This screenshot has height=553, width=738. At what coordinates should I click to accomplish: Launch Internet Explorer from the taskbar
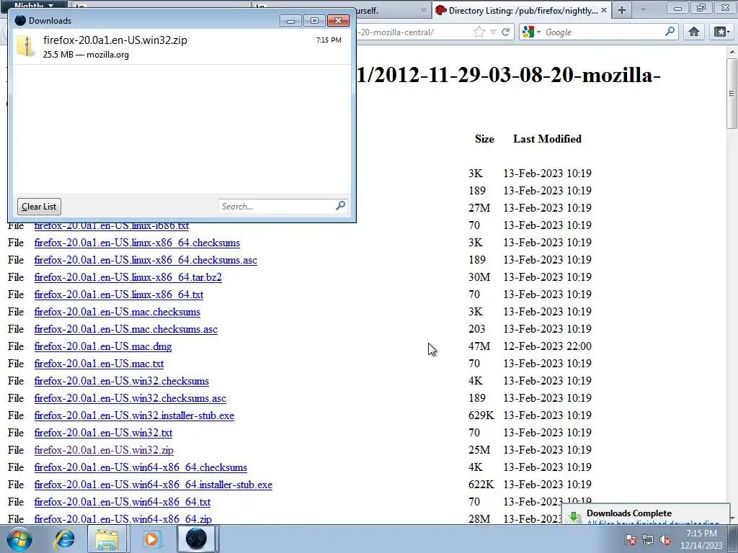64,539
